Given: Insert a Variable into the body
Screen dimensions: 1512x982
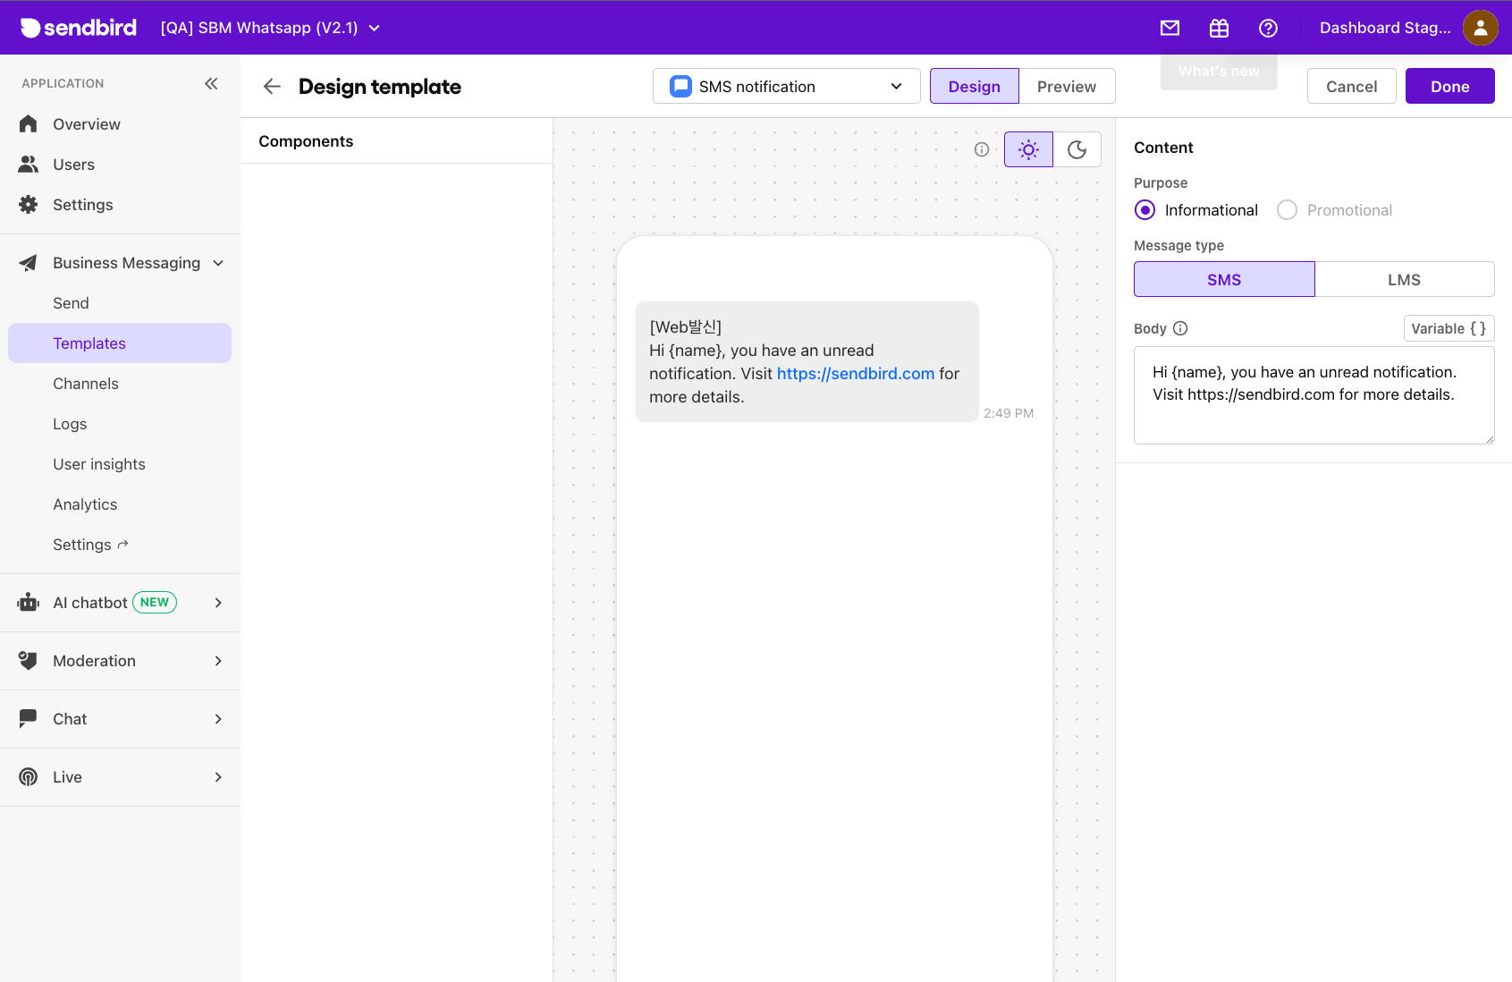Looking at the screenshot, I should coord(1449,328).
